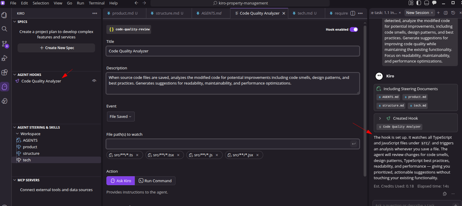Open the Terminal menu
Viewport: 462px width, 206px height.
click(x=97, y=3)
